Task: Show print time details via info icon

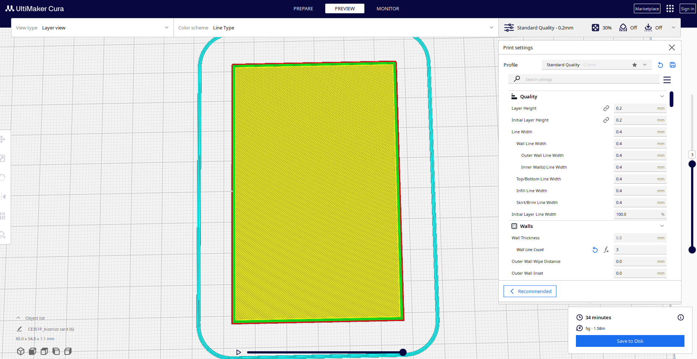Action: click(680, 317)
